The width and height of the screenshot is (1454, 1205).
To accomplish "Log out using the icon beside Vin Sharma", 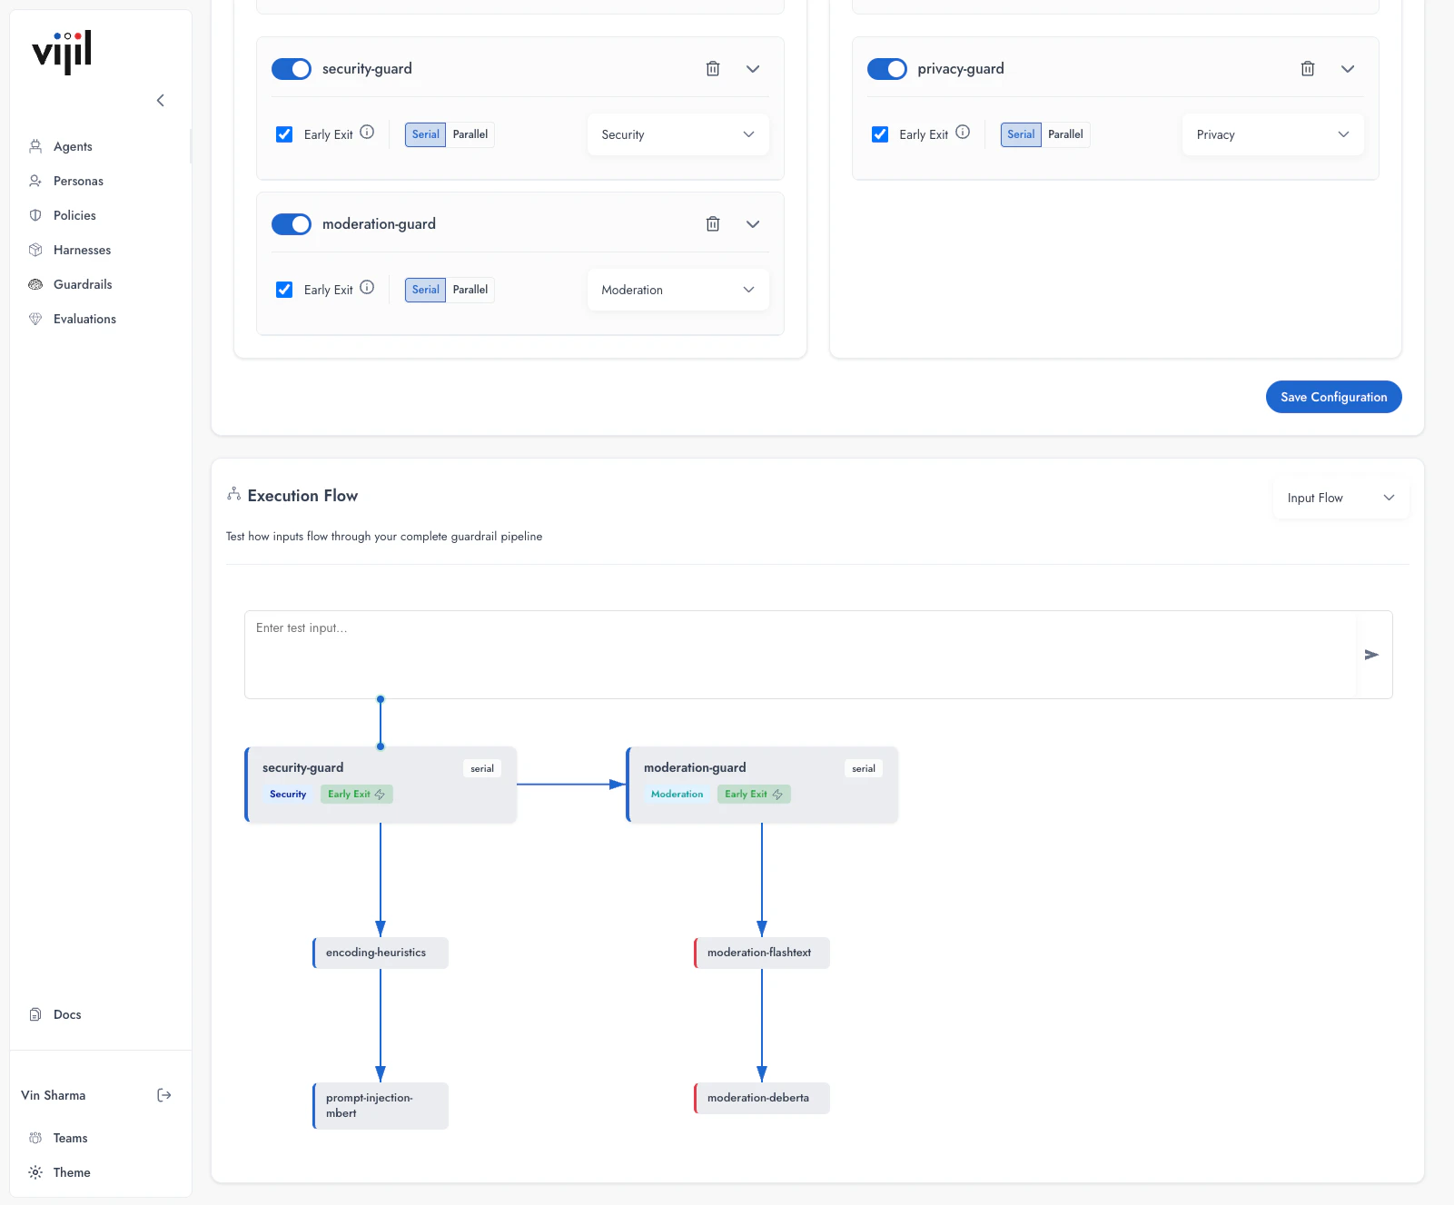I will click(x=164, y=1094).
